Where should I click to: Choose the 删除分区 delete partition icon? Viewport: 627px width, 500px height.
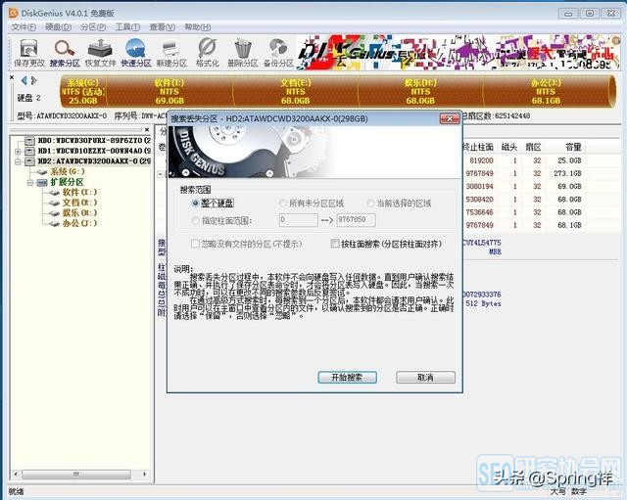tap(243, 52)
